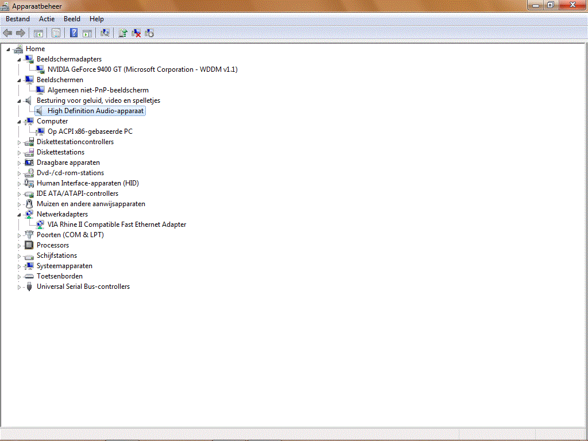This screenshot has height=441, width=588.
Task: Click the Op ACPI x86-gebaseerde PC icon
Action: click(x=40, y=131)
